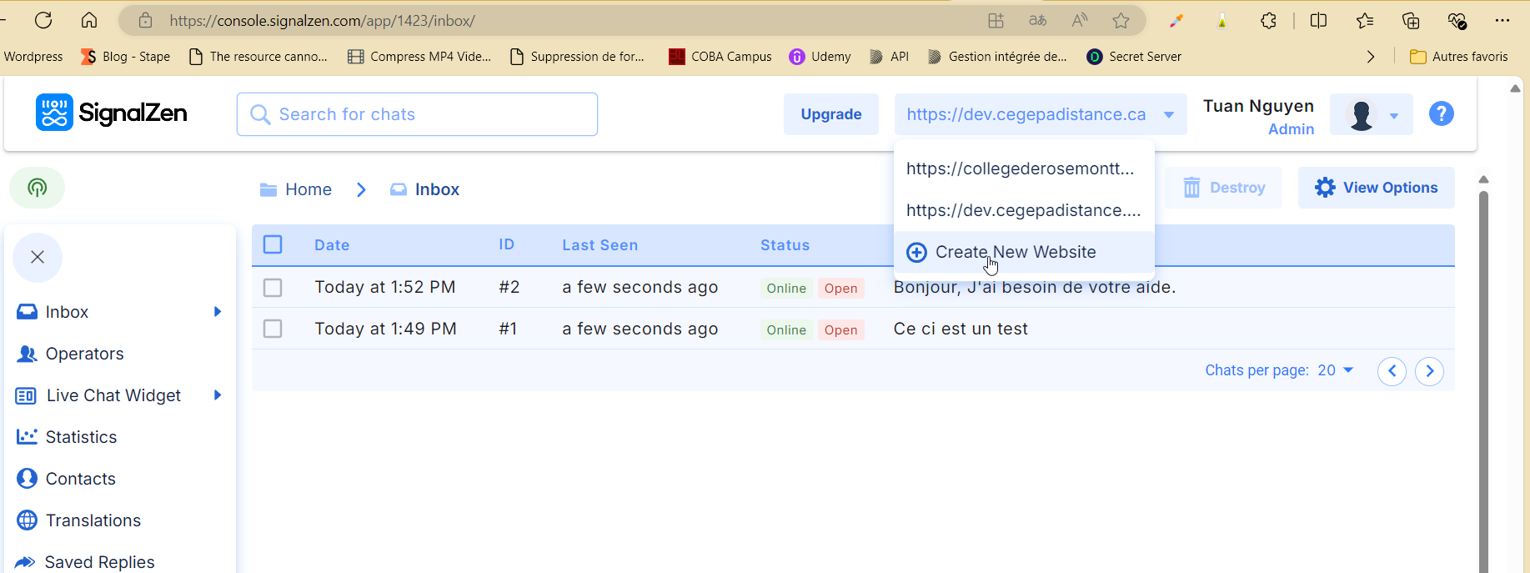Expand the Live Chat Widget submenu arrow
The image size is (1530, 573).
click(x=218, y=395)
